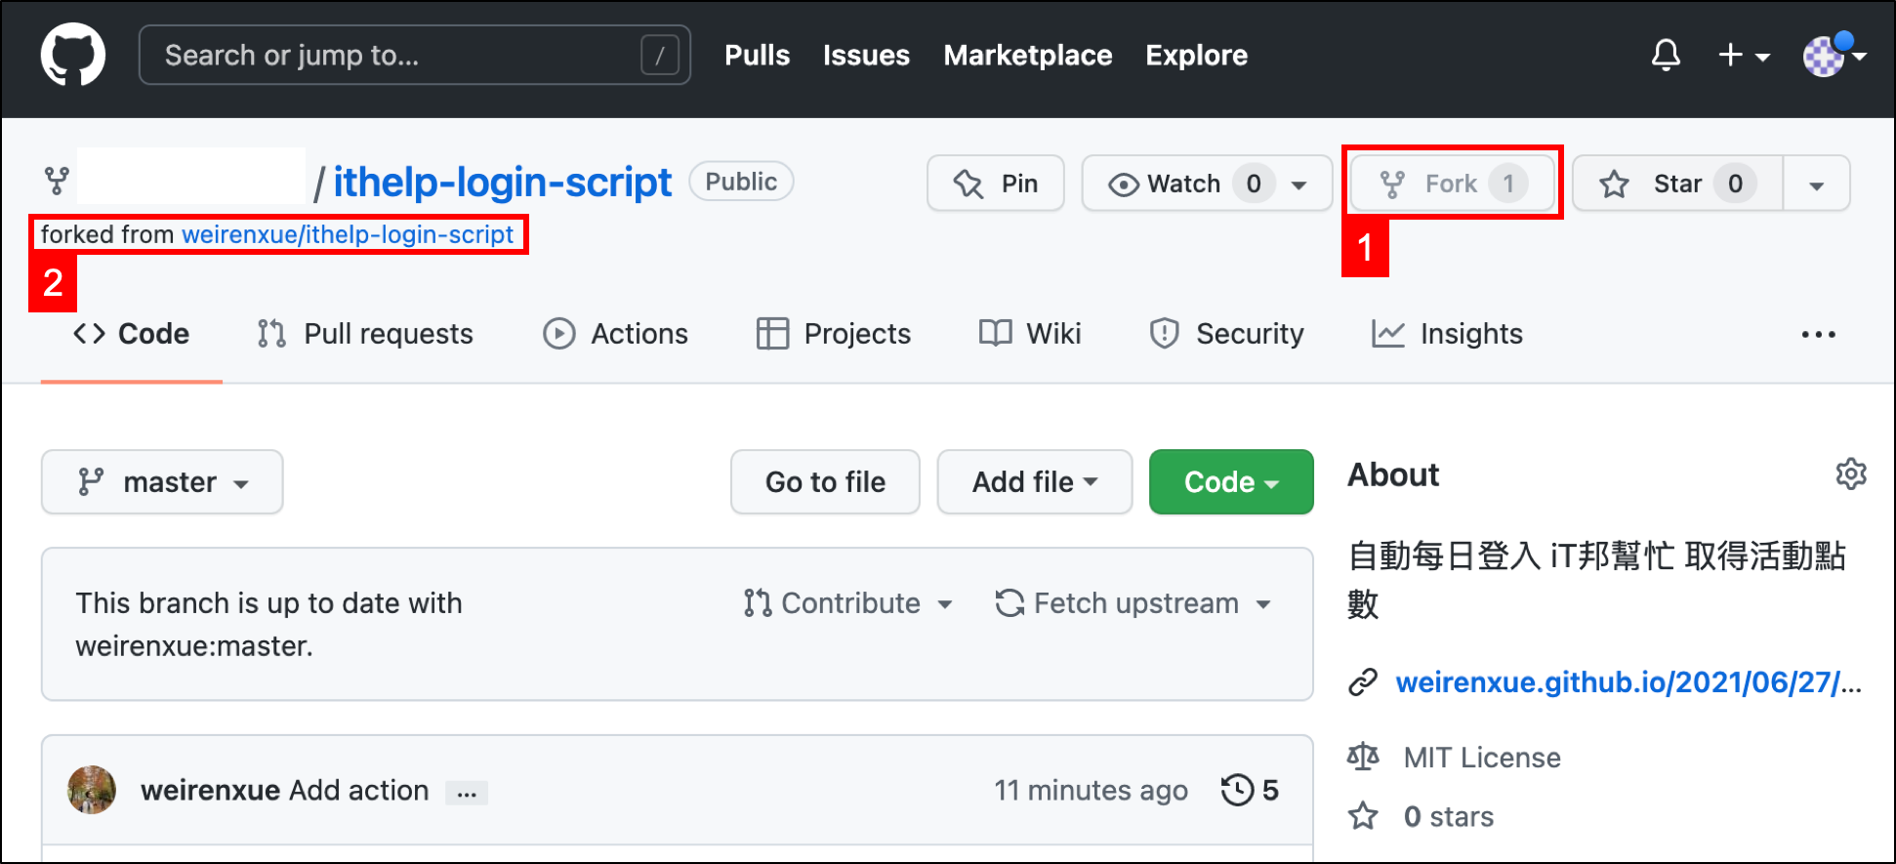View commit history clock icon
The width and height of the screenshot is (1896, 864).
(x=1237, y=790)
